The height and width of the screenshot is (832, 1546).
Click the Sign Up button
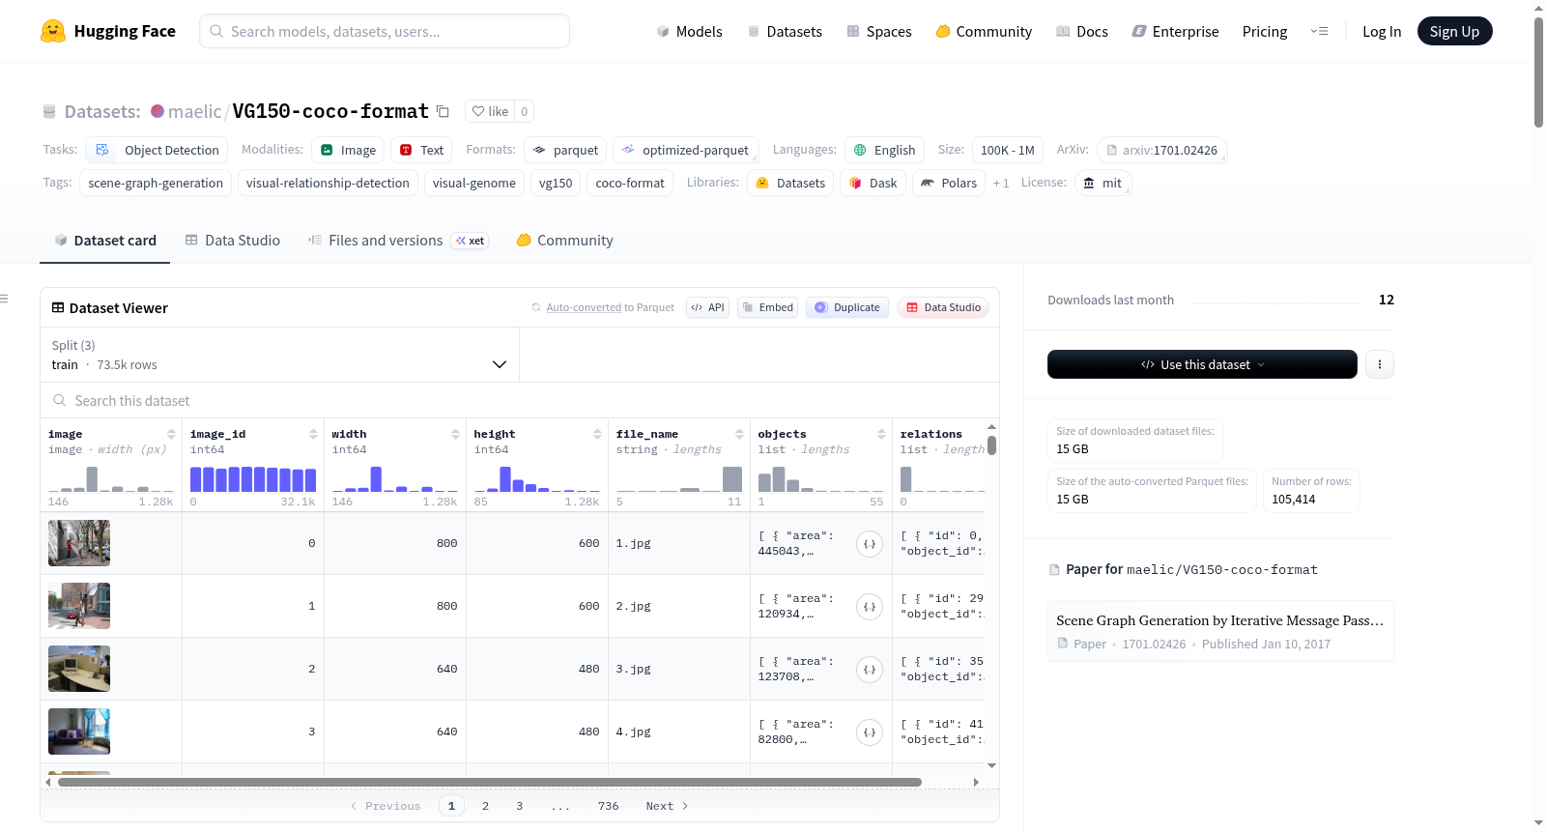click(1454, 31)
